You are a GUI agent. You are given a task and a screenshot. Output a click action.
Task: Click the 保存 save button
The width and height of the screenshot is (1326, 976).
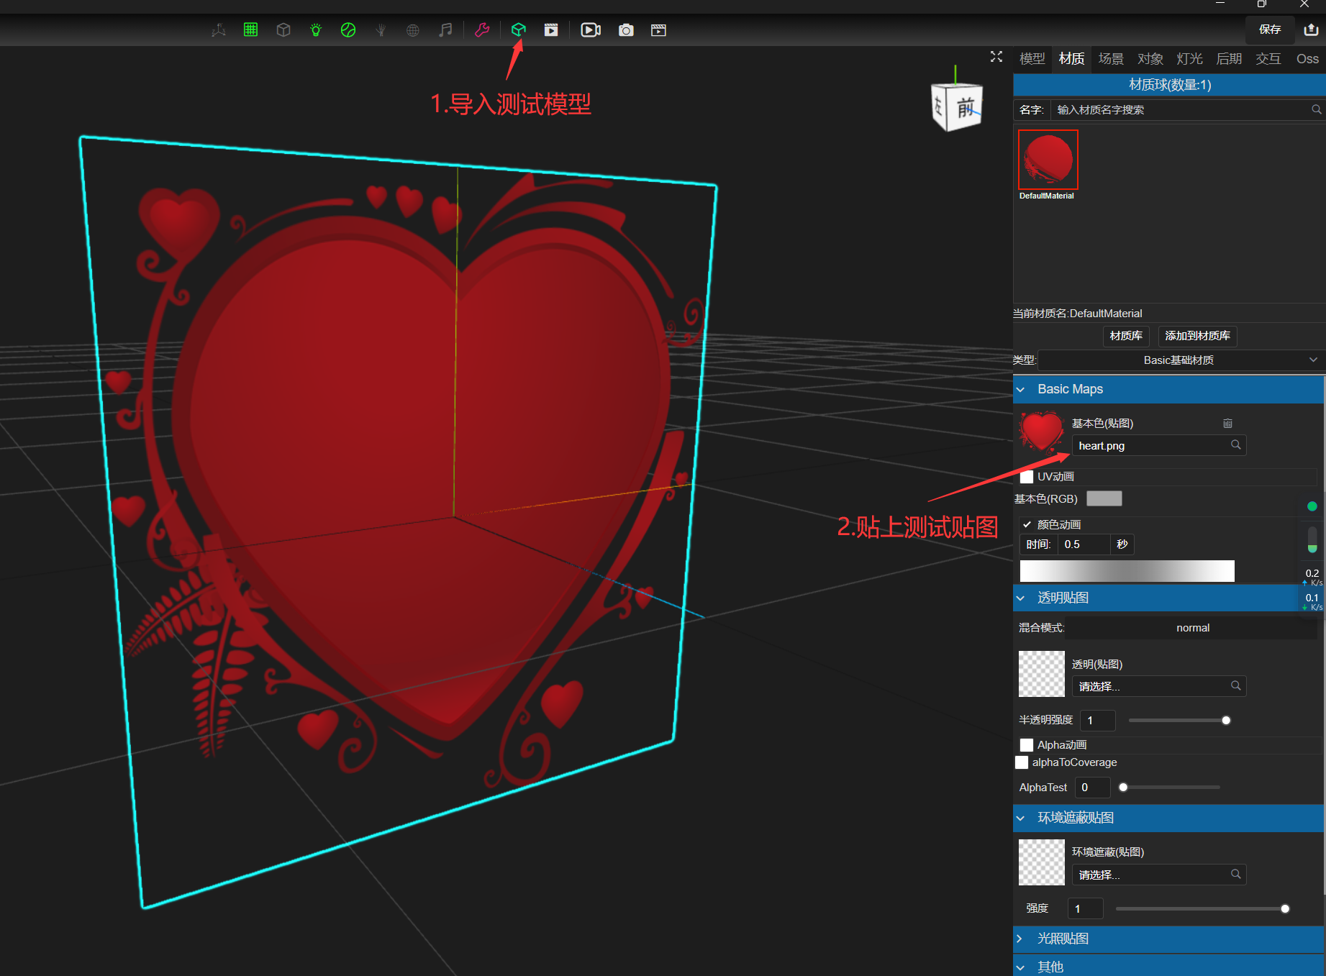tap(1270, 29)
